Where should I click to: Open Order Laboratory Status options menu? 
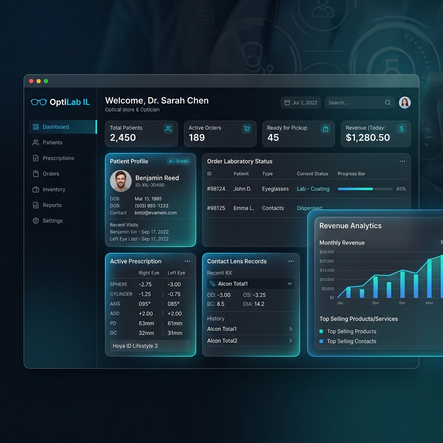coord(402,161)
